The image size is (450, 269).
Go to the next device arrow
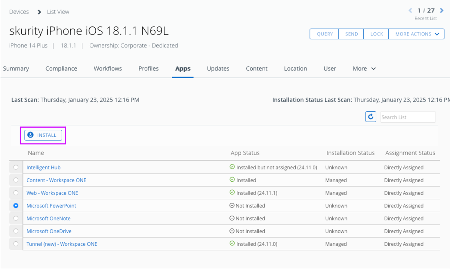[x=442, y=11]
